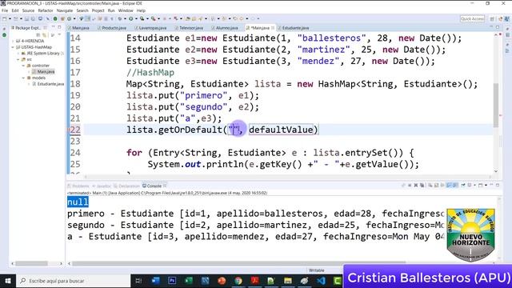This screenshot has width=512, height=288.
Task: Switch to the Alumno.java editor tab
Action: pos(225,28)
